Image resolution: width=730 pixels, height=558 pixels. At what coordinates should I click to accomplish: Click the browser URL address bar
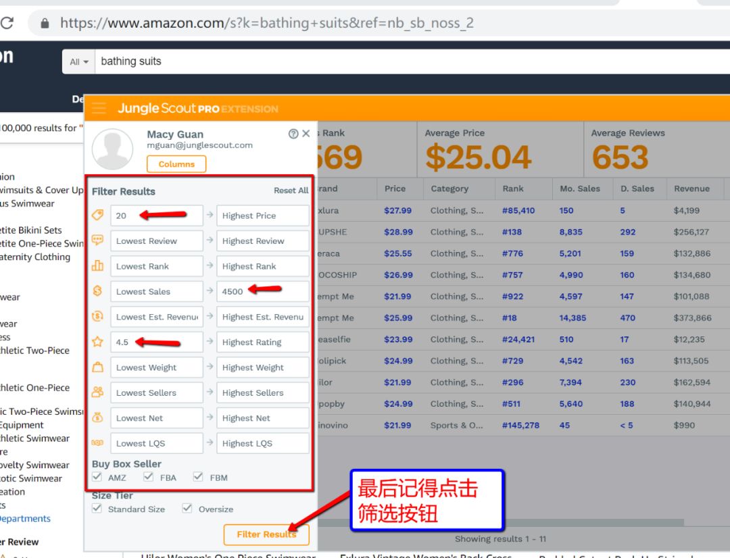point(379,23)
